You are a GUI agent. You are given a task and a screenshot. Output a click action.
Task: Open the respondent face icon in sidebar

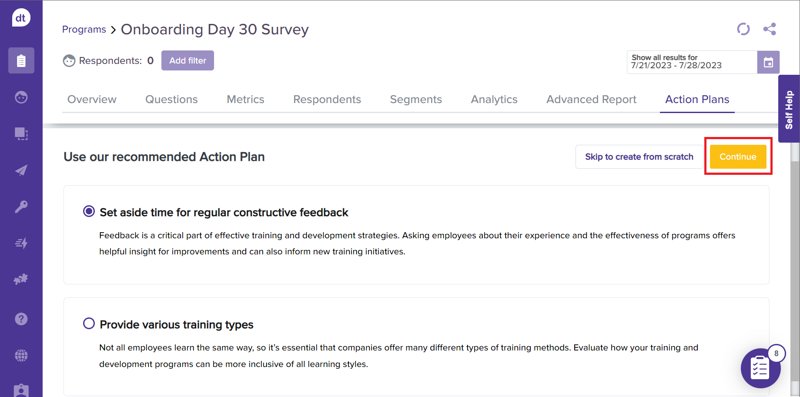click(21, 97)
